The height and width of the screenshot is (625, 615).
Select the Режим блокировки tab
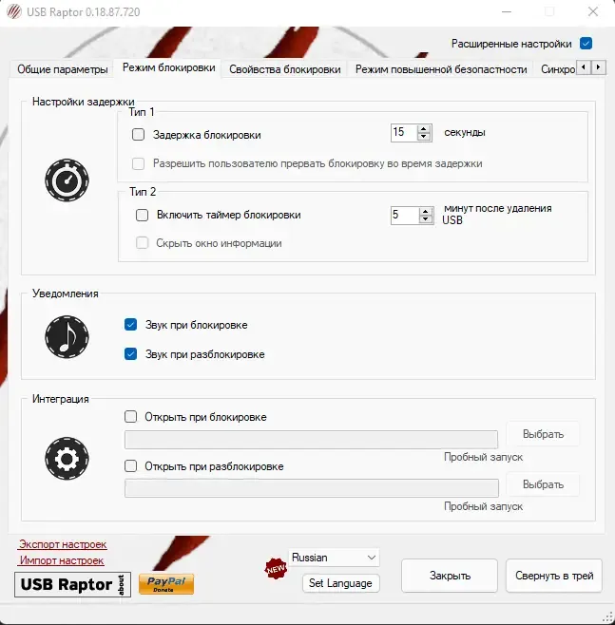[168, 67]
